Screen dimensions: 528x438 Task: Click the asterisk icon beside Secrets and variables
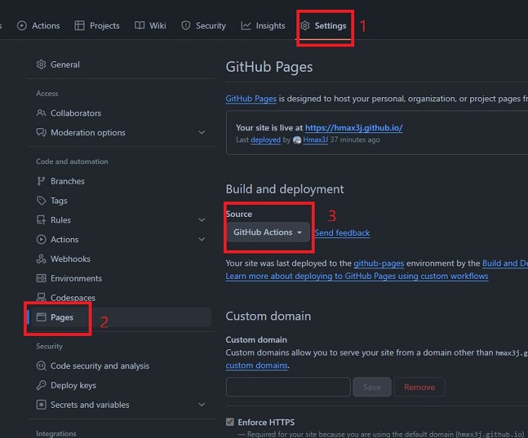coord(41,405)
